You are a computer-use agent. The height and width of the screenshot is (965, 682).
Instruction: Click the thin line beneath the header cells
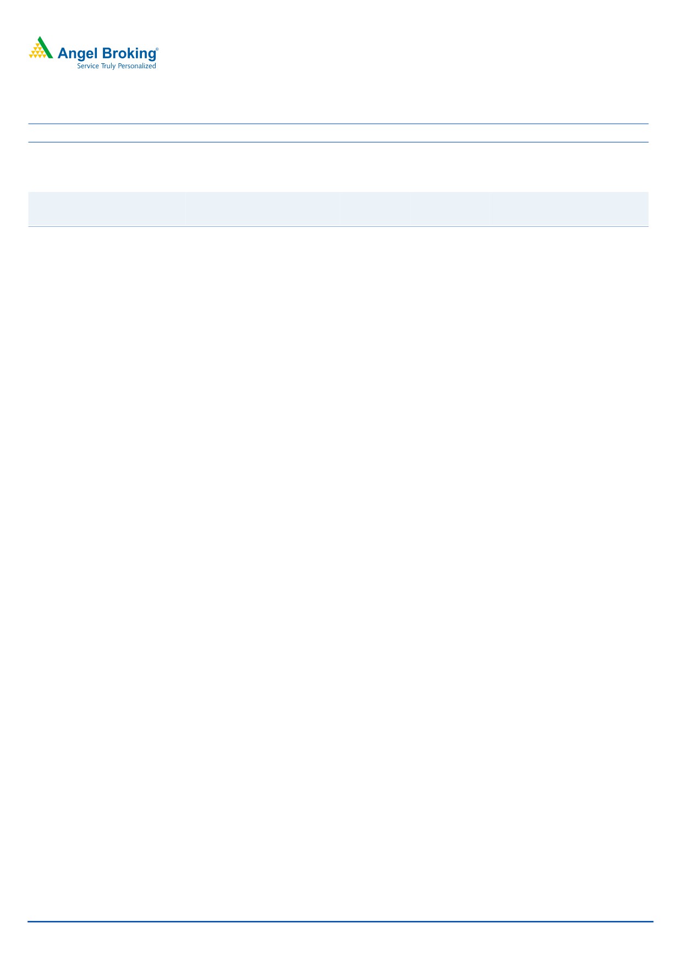click(338, 226)
